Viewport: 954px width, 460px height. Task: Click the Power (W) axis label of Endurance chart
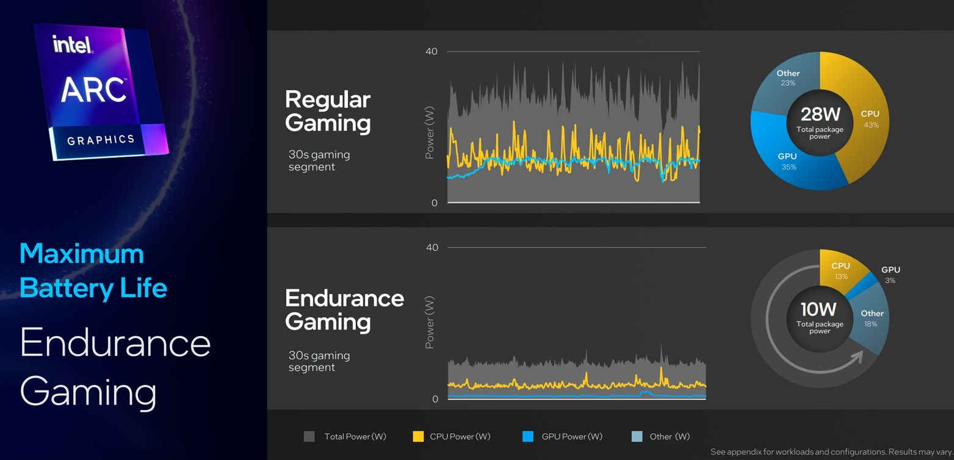coord(430,322)
